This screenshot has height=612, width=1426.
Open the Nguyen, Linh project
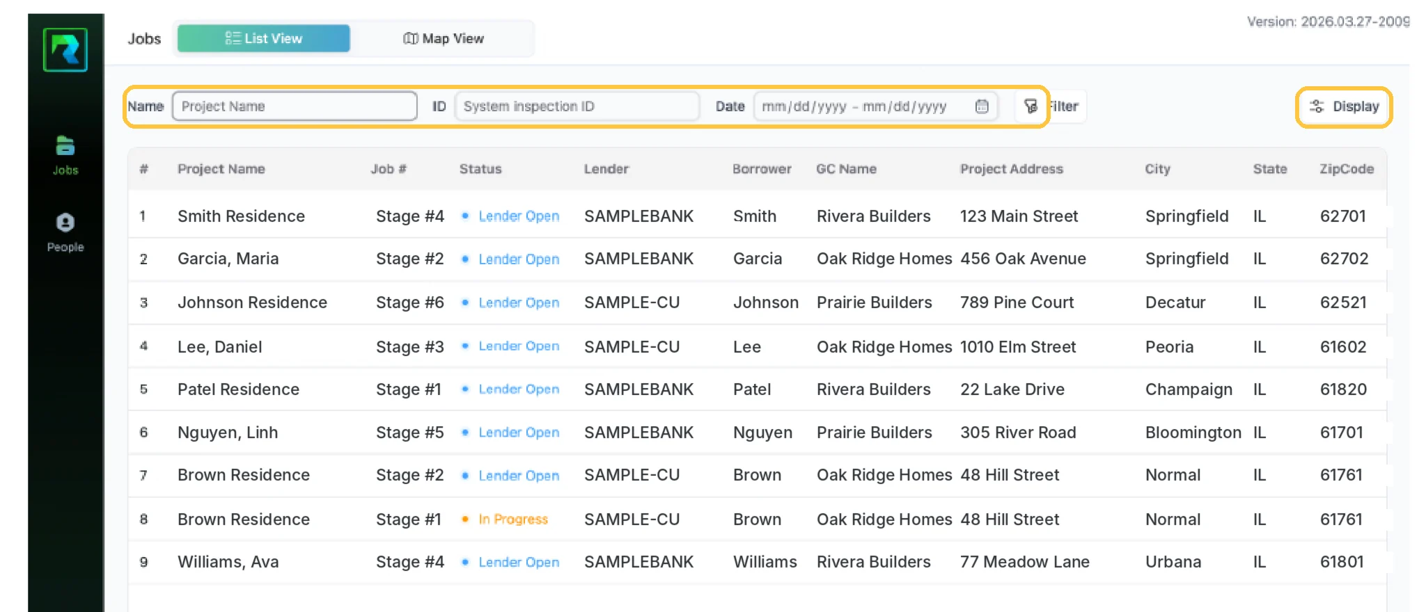[228, 433]
